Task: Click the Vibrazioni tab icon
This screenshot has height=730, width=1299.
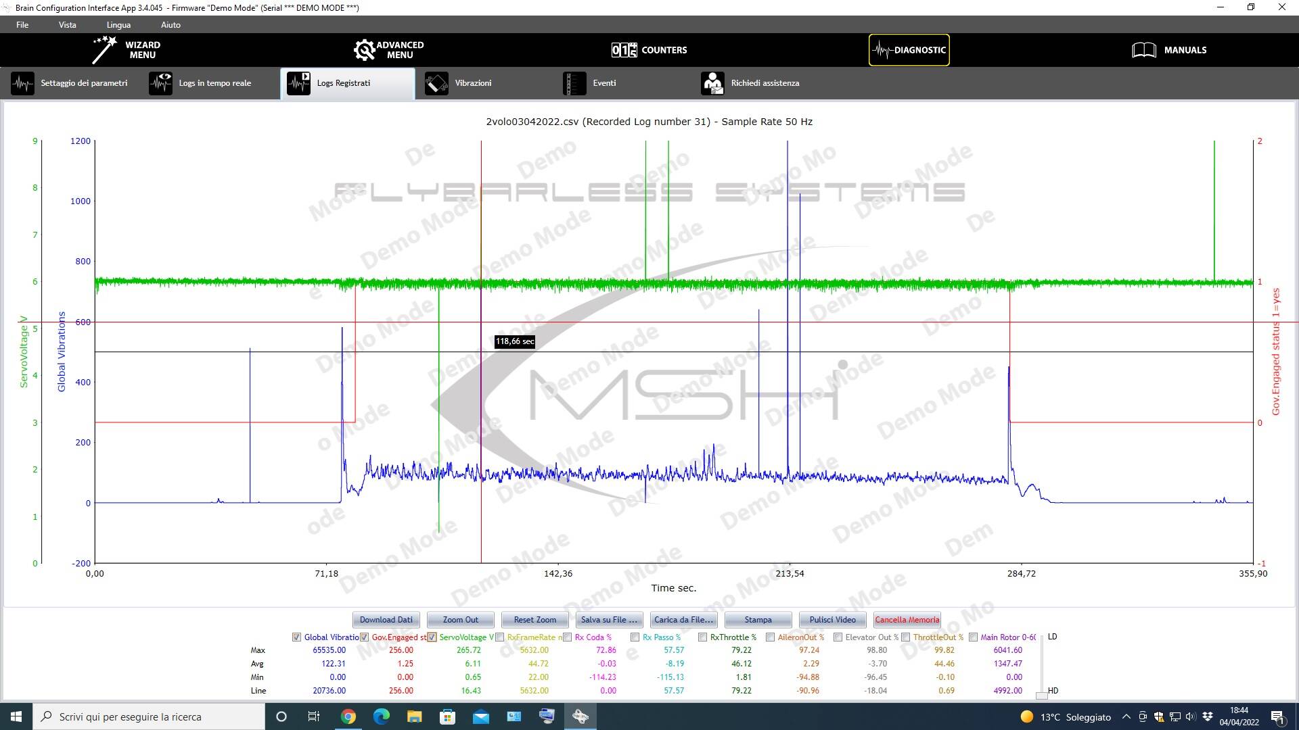Action: (436, 83)
